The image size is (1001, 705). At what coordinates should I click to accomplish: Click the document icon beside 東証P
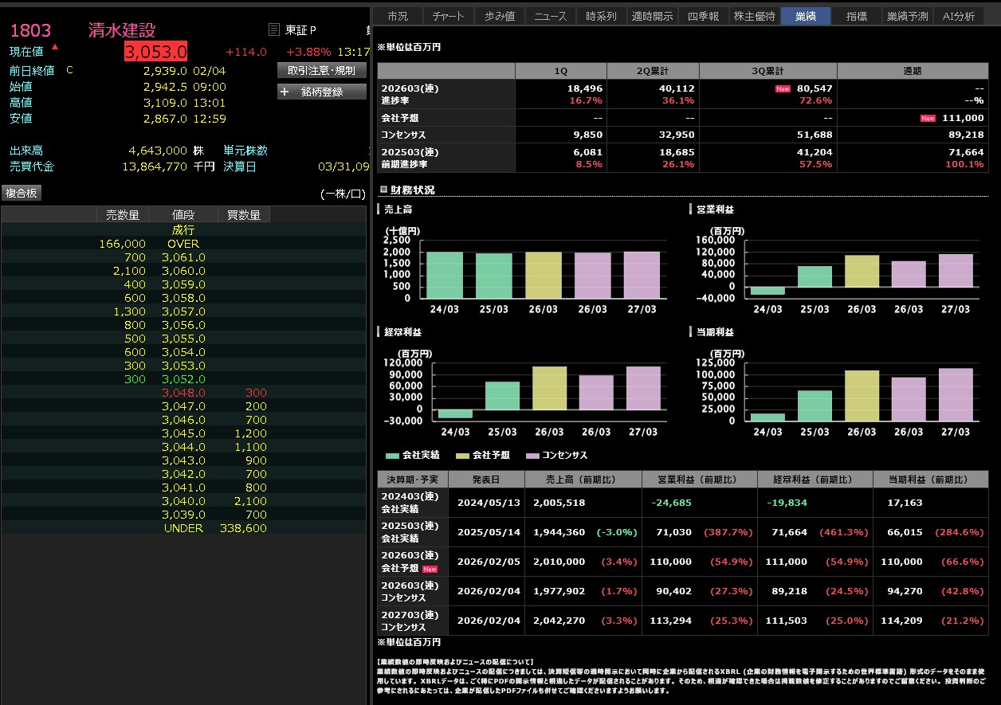[x=274, y=30]
